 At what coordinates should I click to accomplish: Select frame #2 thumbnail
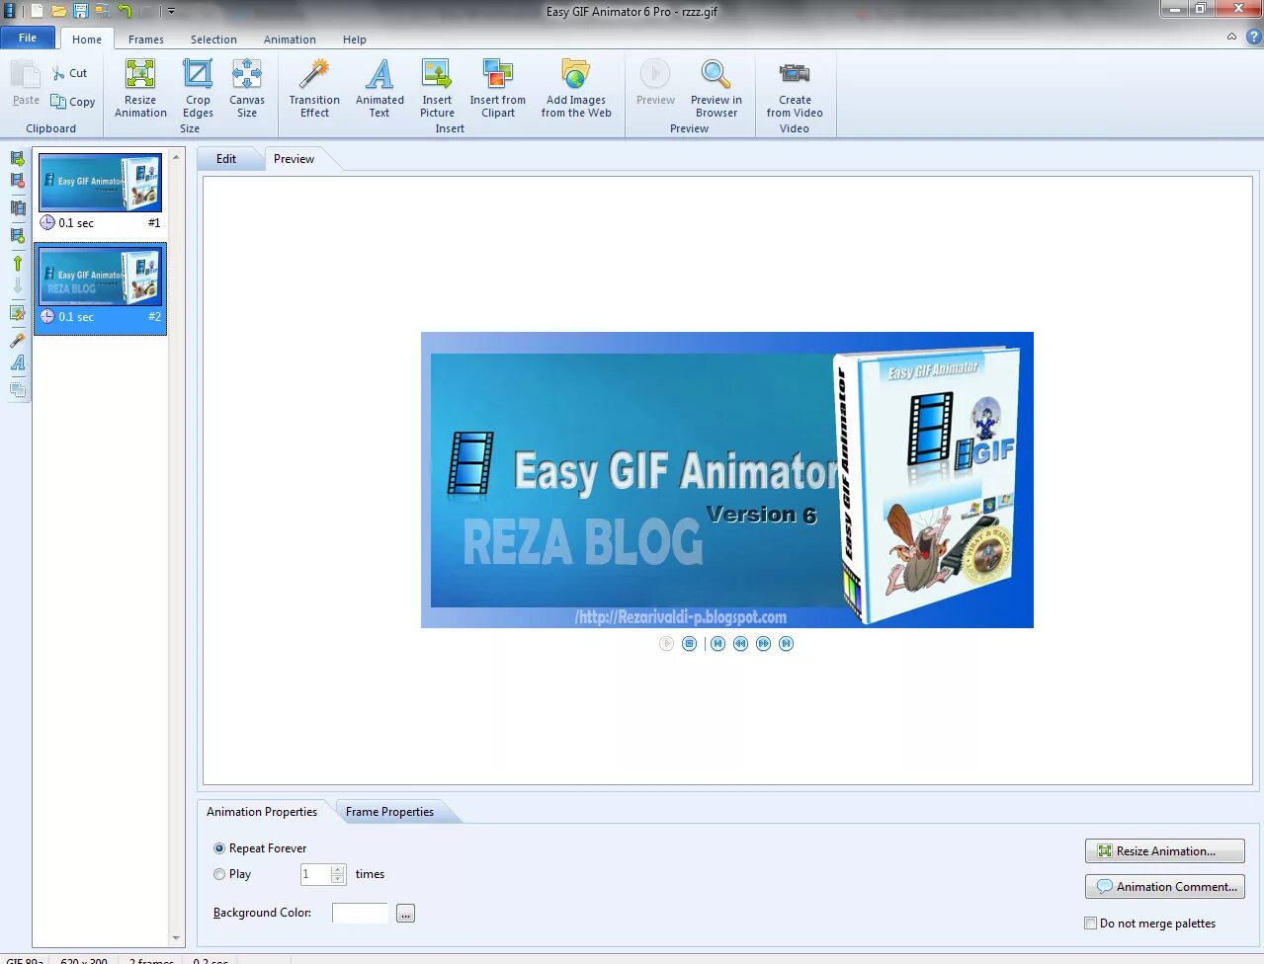tap(100, 275)
